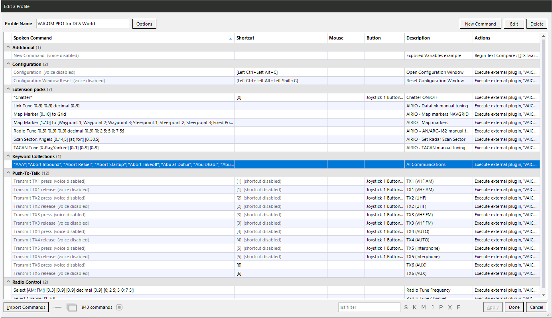Click scrollbar down arrow of command list
The width and height of the screenshot is (552, 318).
[x=543, y=295]
